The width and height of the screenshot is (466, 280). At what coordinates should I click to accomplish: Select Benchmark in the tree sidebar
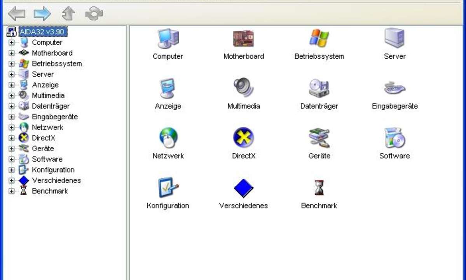point(50,191)
